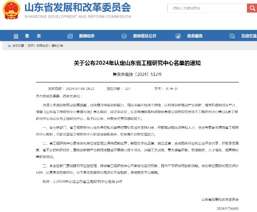The height and width of the screenshot is (212, 257).
Task: Open the 政务服务 navigation menu item
Action: pyautogui.click(x=195, y=36)
